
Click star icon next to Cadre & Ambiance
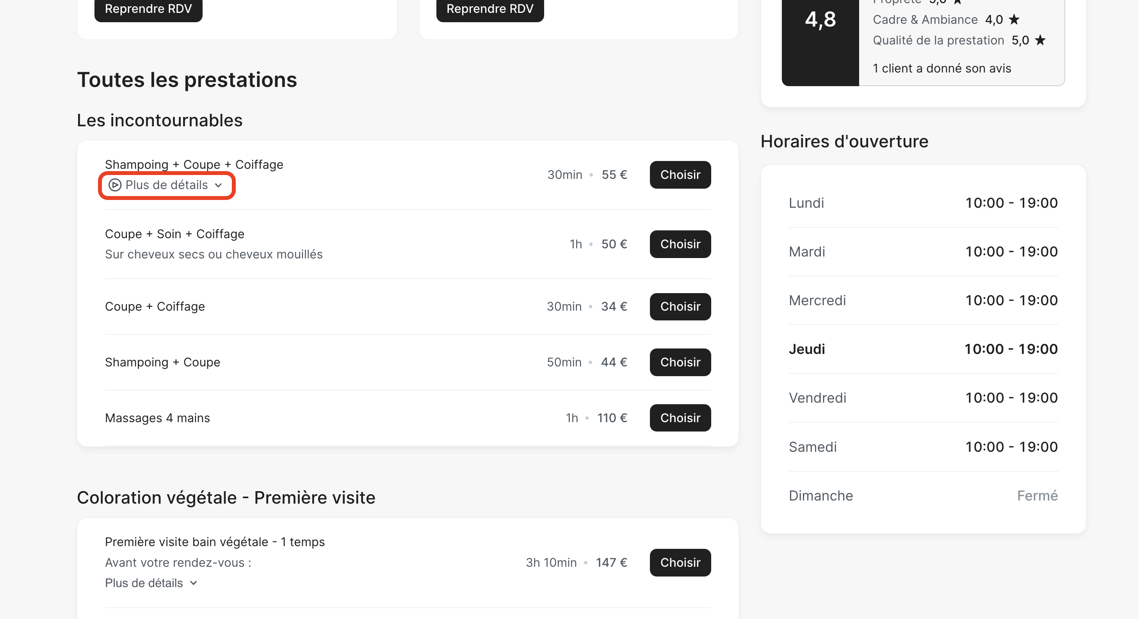1014,19
